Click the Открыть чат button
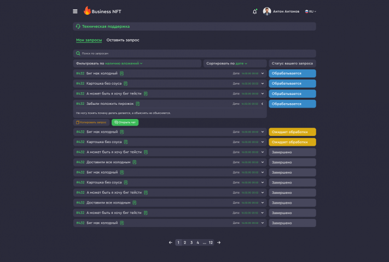Screen dimensions: 389x262 [x=125, y=122]
